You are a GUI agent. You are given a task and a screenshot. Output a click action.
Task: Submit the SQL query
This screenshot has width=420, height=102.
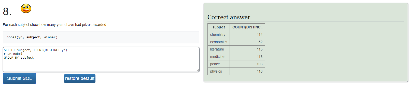(19, 78)
